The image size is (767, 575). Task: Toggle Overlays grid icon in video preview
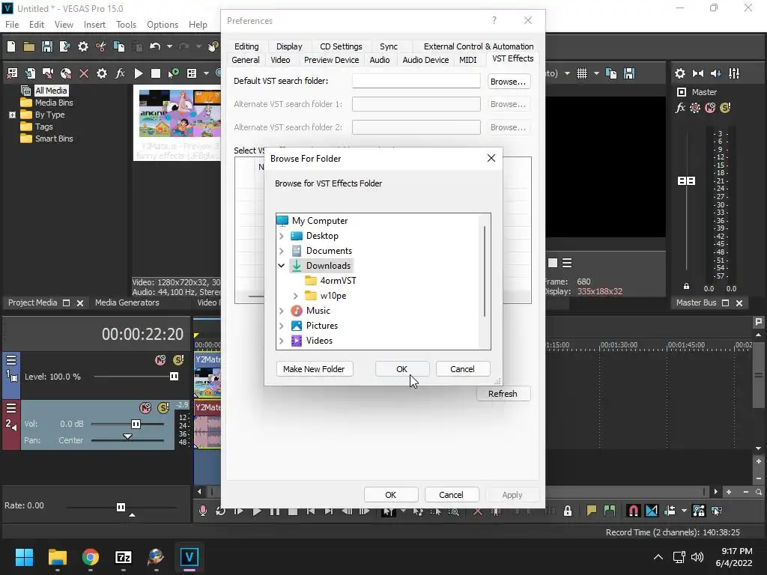(x=581, y=73)
